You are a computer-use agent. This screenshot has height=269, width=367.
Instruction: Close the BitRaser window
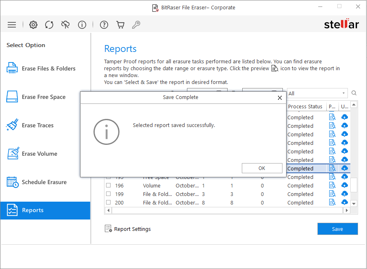pos(358,7)
